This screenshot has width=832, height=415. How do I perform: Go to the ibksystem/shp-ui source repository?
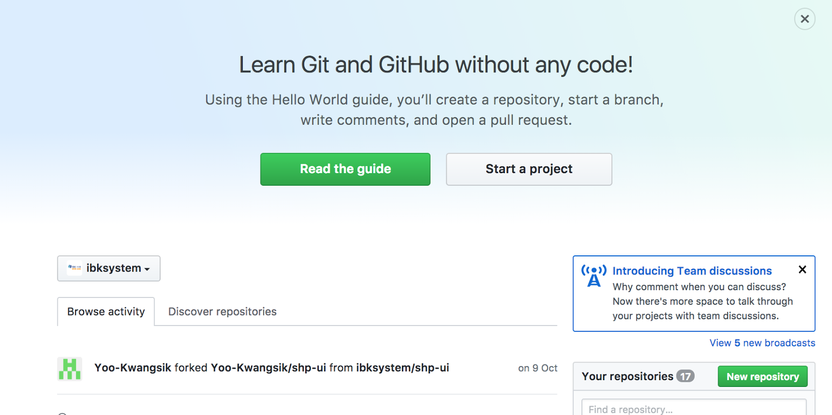[402, 368]
